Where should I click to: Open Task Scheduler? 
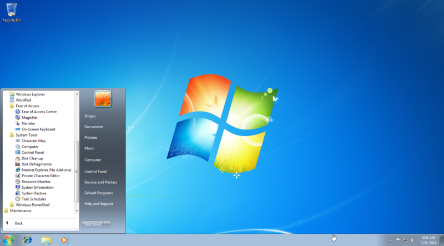tap(31, 199)
